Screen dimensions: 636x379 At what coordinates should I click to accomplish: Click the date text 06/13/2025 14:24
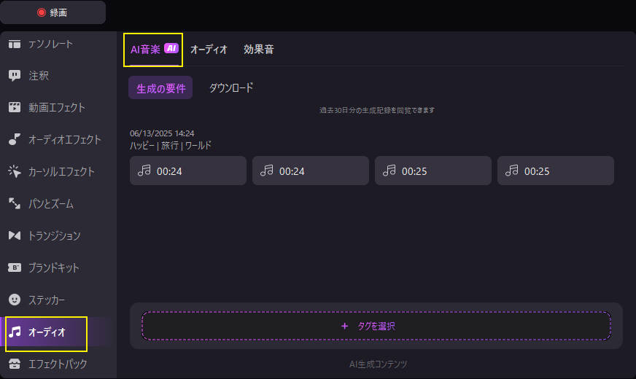[x=162, y=133]
